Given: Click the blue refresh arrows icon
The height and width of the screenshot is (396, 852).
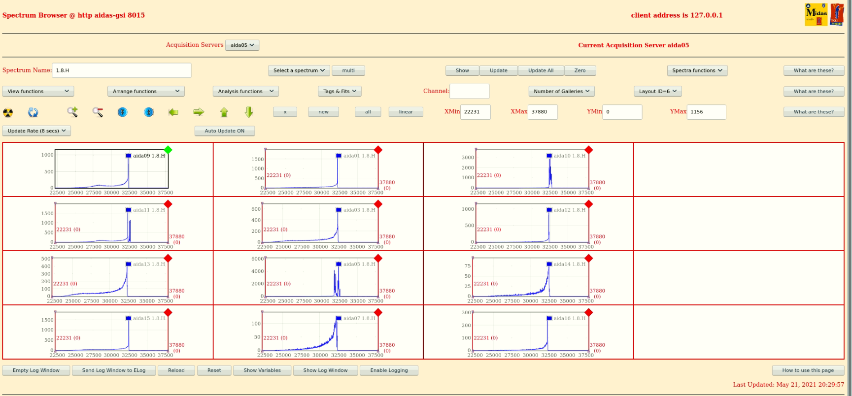Looking at the screenshot, I should coord(33,112).
